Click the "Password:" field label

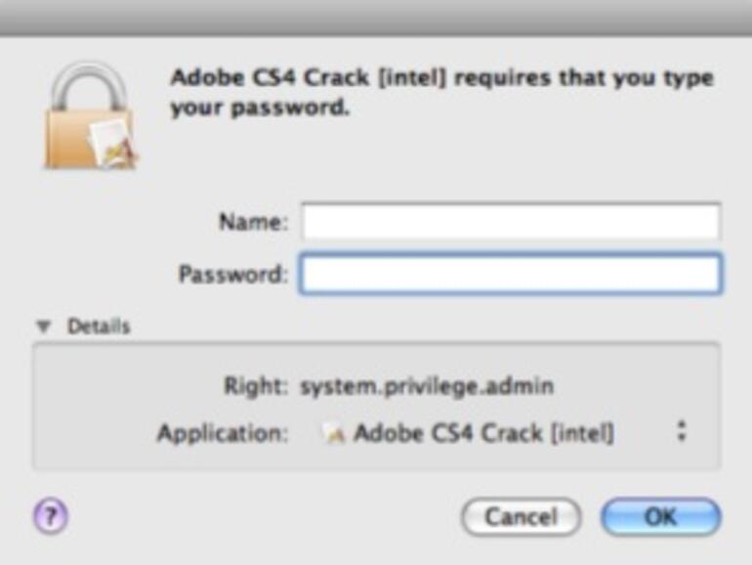click(x=232, y=274)
